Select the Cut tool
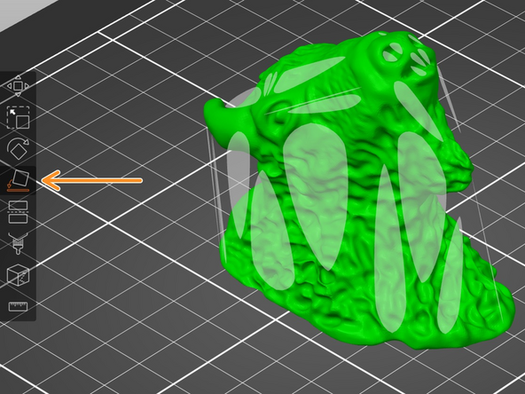 [18, 212]
